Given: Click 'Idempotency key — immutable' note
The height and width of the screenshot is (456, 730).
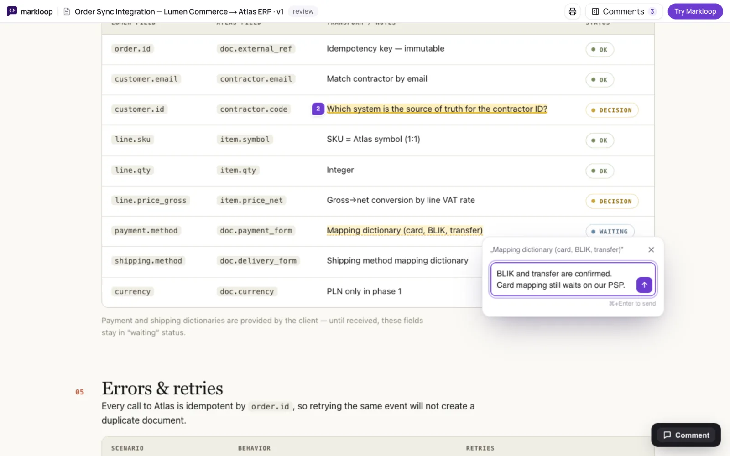Looking at the screenshot, I should click(386, 48).
